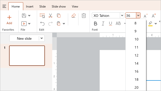
Task: Open the Slide show tab
Action: 59,7
